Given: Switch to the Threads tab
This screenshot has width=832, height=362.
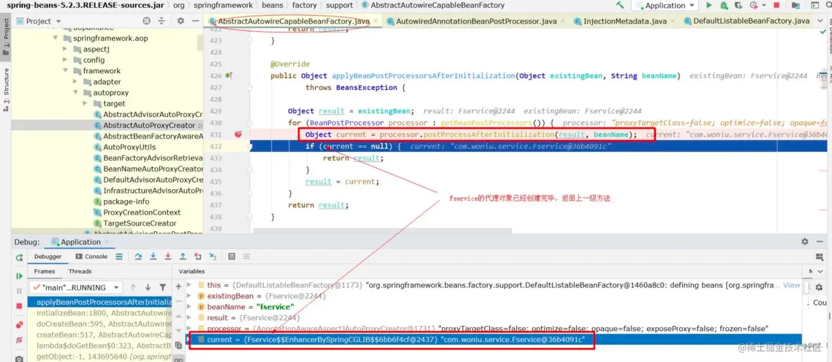Looking at the screenshot, I should click(x=80, y=271).
